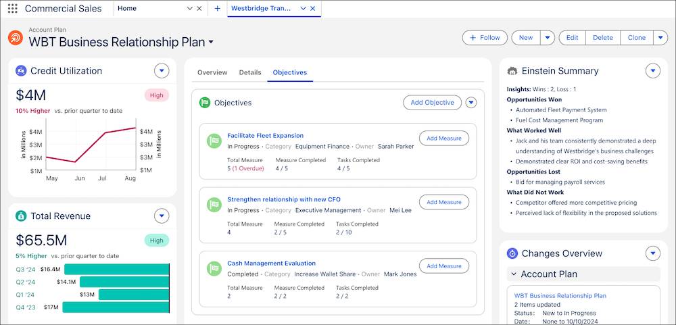Click 'Competitor offered more competitive pricing' bullet
Viewport: 676px width, 325px height.
pyautogui.click(x=576, y=203)
